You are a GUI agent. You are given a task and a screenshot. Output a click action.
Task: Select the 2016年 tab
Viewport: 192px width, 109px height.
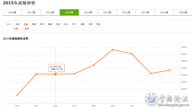click(x=50, y=13)
